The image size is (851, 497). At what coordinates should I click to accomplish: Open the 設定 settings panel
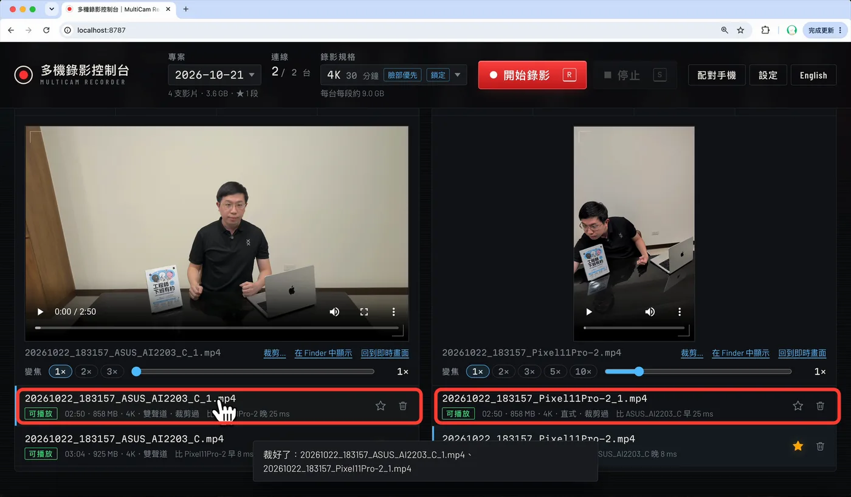pos(768,75)
